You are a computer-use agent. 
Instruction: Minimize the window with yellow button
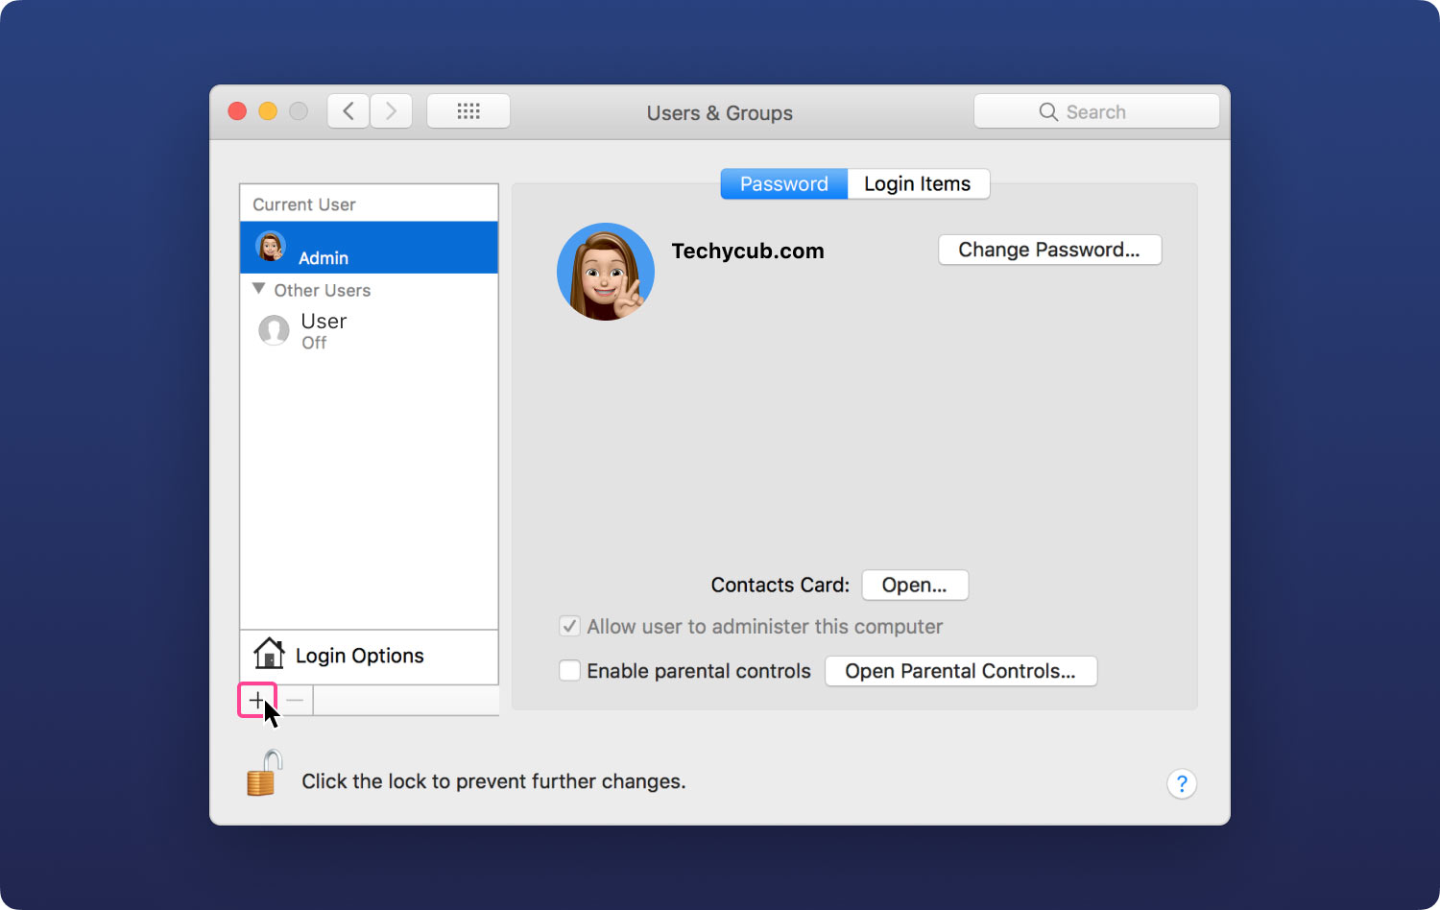(x=268, y=111)
